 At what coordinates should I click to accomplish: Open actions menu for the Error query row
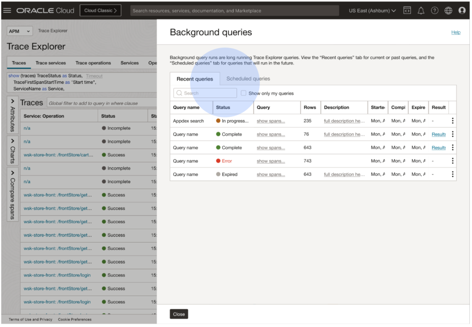(x=453, y=161)
